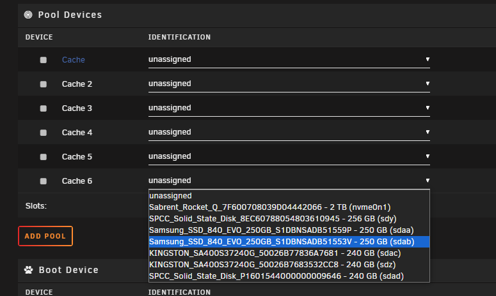This screenshot has width=496, height=296.
Task: Click the Boot Device paw icon
Action: click(28, 270)
